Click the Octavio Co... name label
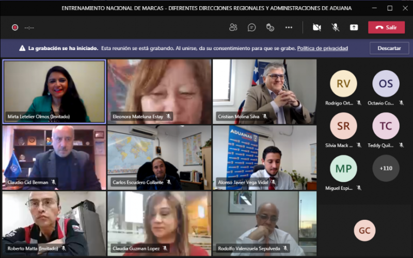Screen dimensions: 413x258 tap(380, 103)
